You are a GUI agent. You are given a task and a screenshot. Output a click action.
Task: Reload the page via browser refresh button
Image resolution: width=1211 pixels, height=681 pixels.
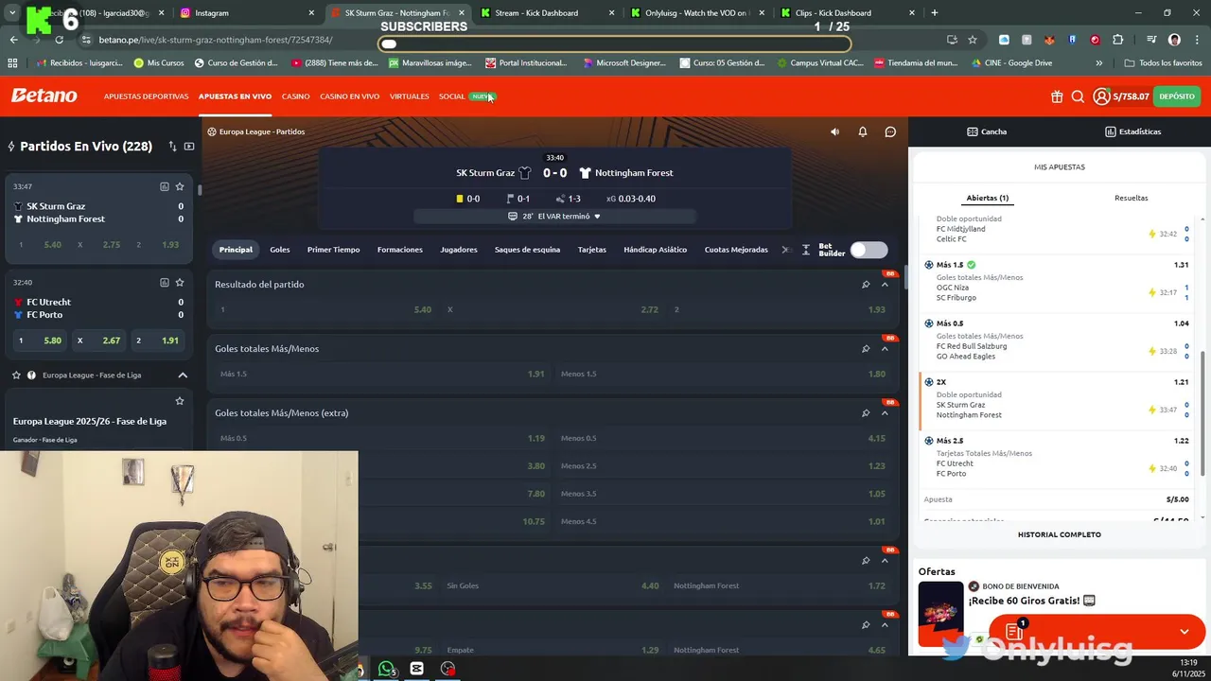tap(59, 40)
